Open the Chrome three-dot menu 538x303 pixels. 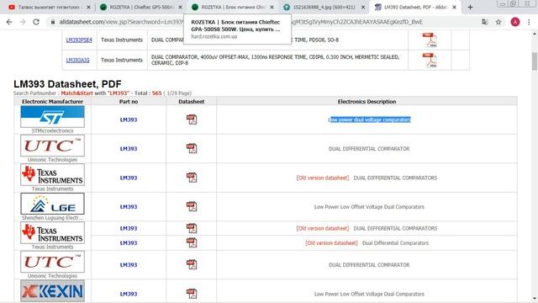click(529, 22)
